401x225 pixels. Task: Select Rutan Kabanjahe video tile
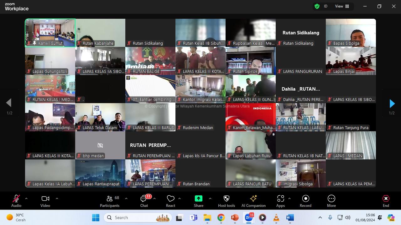[100, 33]
